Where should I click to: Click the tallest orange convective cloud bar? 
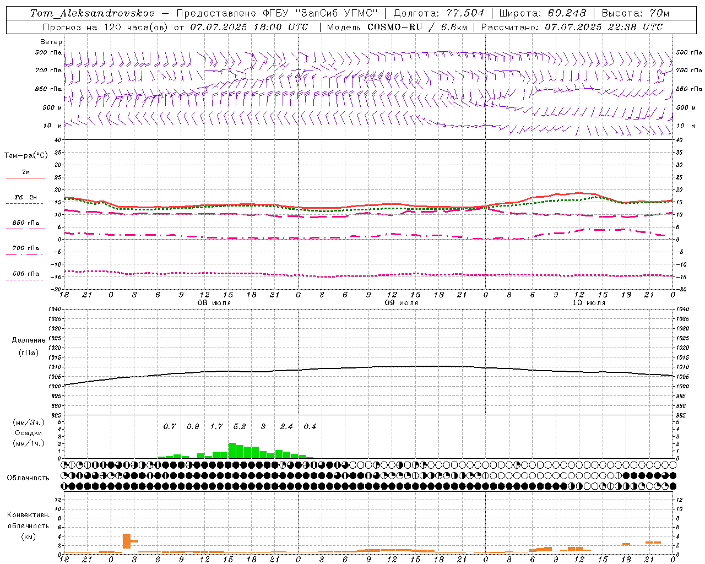click(x=127, y=541)
